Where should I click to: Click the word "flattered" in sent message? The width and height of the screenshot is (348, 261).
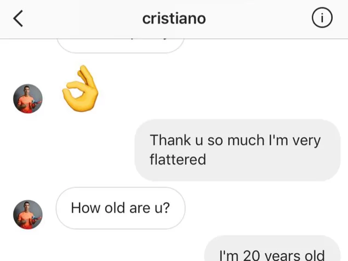pyautogui.click(x=178, y=160)
